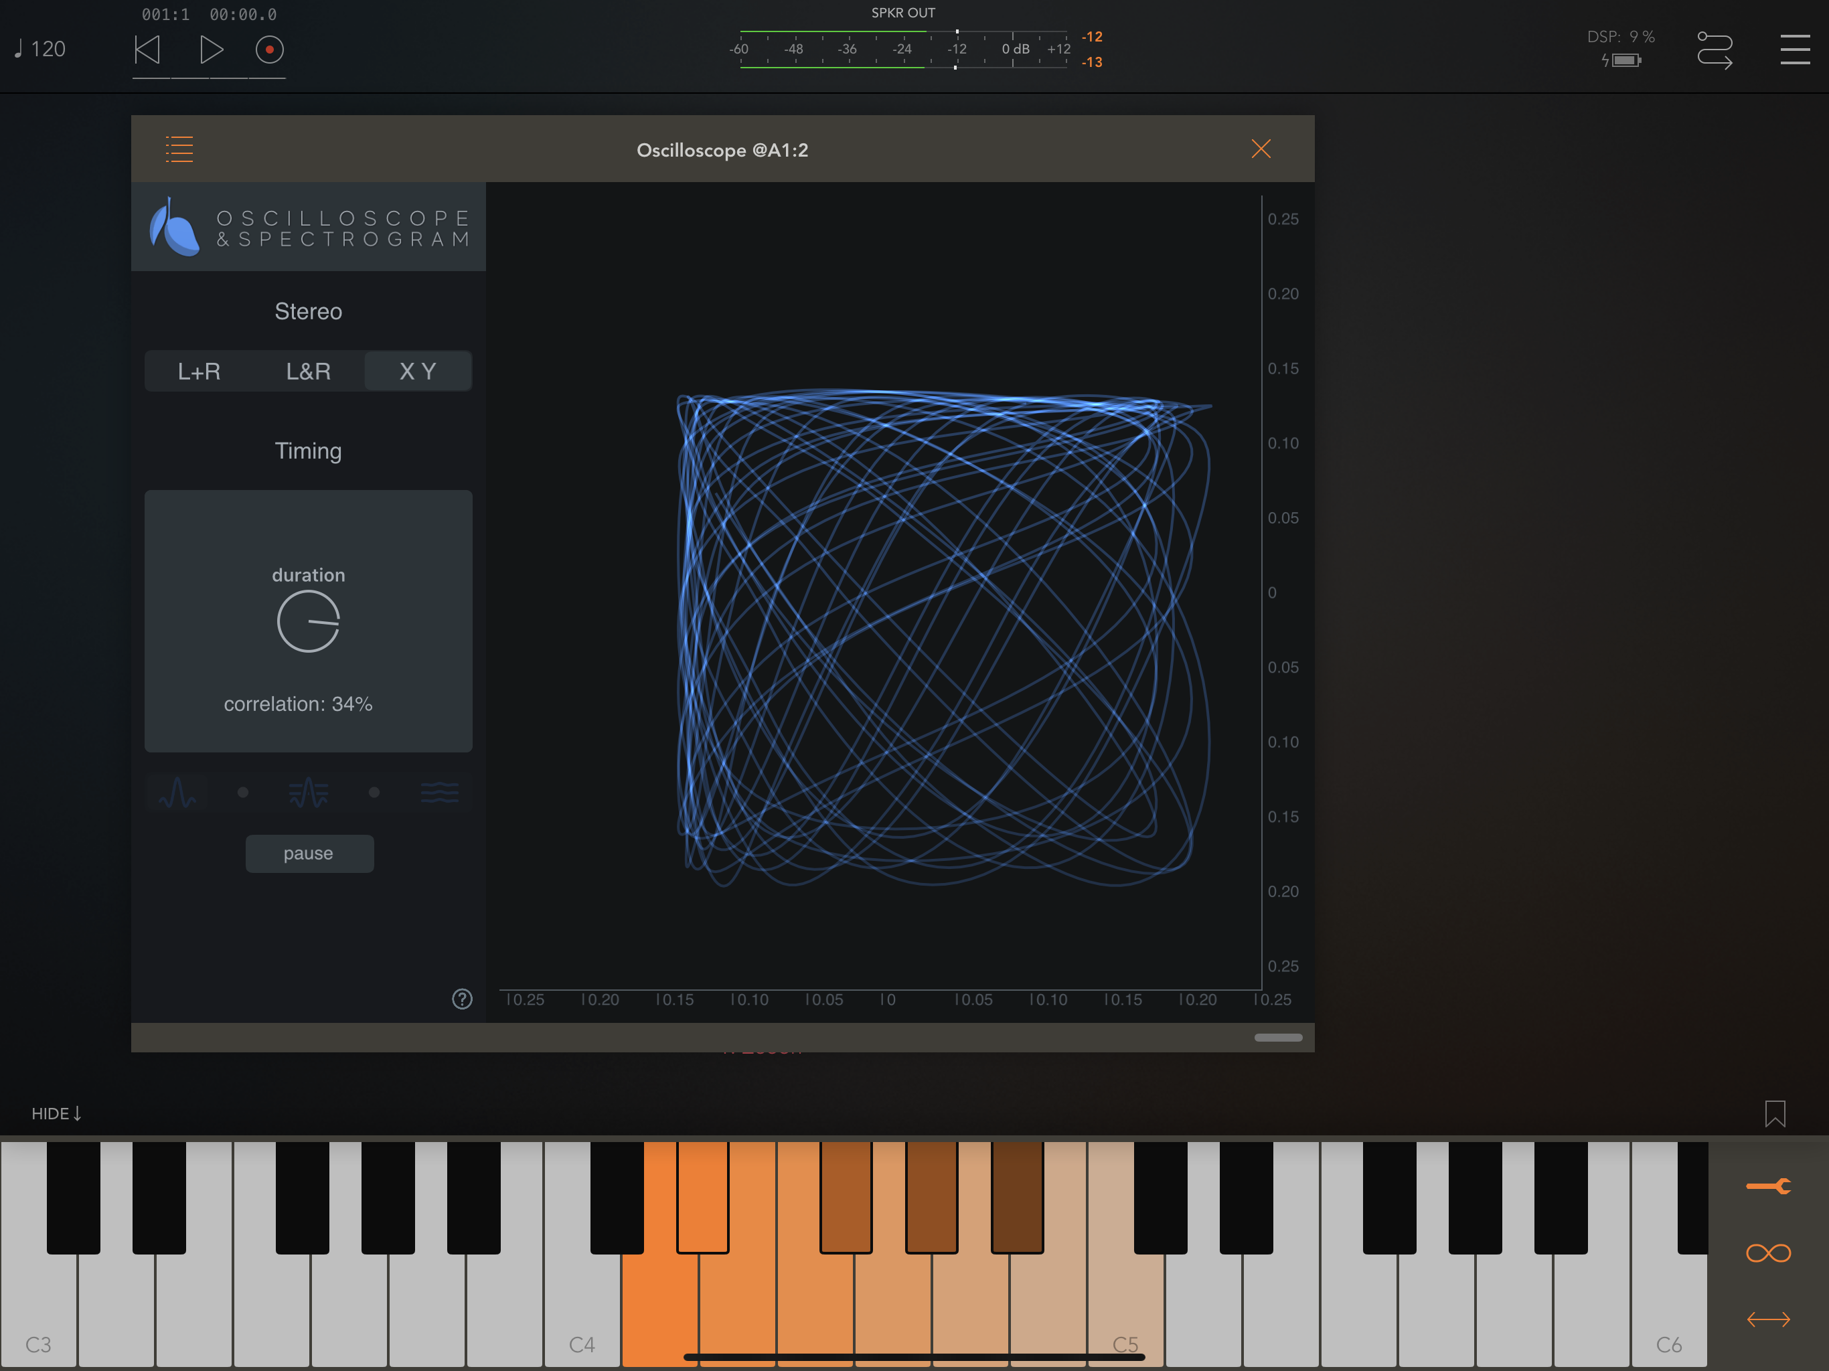Click the SPKR OUT level meter

pyautogui.click(x=903, y=49)
